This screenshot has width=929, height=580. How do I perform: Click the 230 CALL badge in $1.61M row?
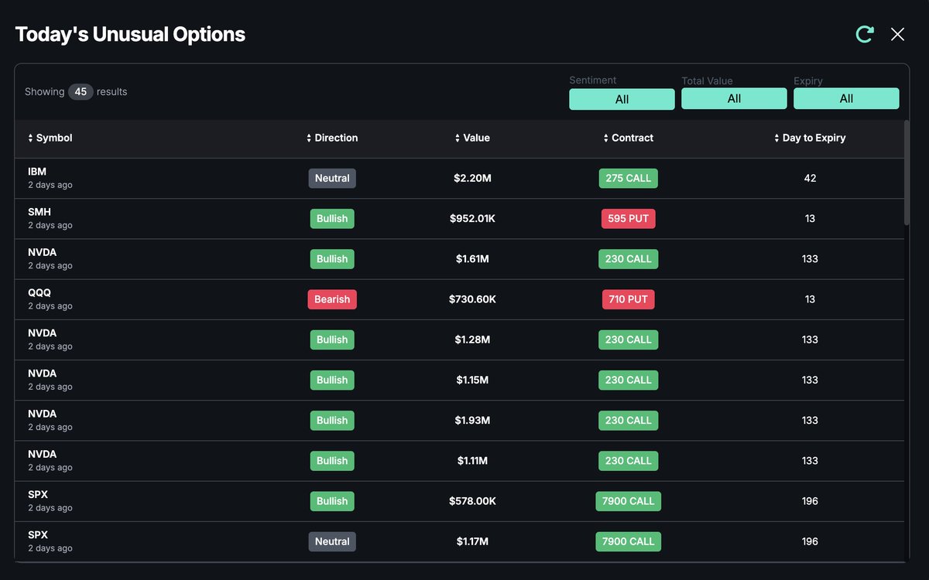(x=628, y=259)
